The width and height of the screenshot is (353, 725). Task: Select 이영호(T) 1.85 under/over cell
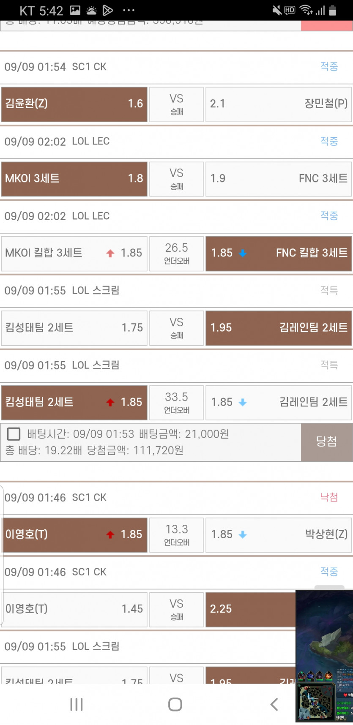74,534
